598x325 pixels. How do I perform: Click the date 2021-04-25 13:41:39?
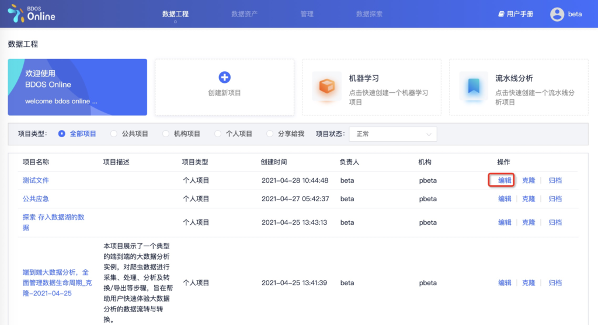click(294, 283)
